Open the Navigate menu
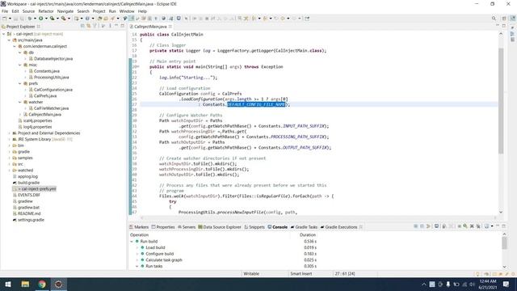517x291 pixels. (65, 11)
